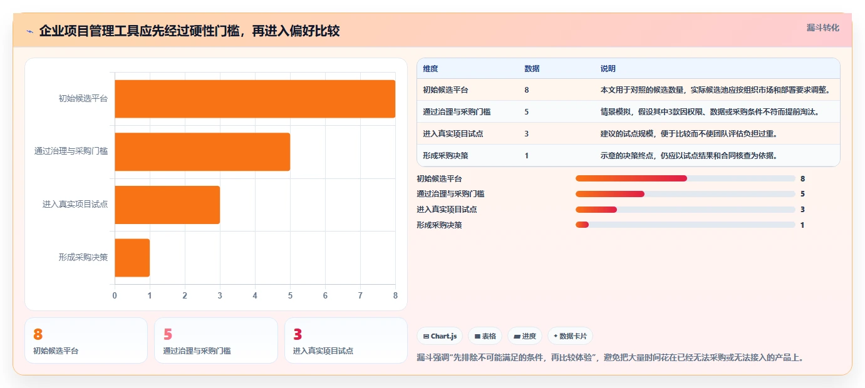This screenshot has height=388, width=865.
Task: Click the 初始候选平台 cell in the table
Action: 468,89
